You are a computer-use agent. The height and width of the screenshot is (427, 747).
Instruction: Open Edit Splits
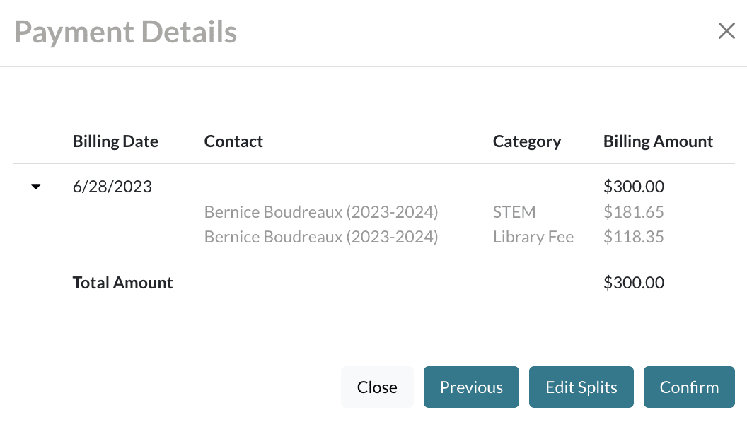click(581, 387)
